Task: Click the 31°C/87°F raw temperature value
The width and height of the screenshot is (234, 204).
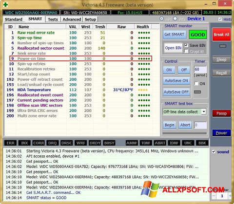Action: (x=123, y=90)
